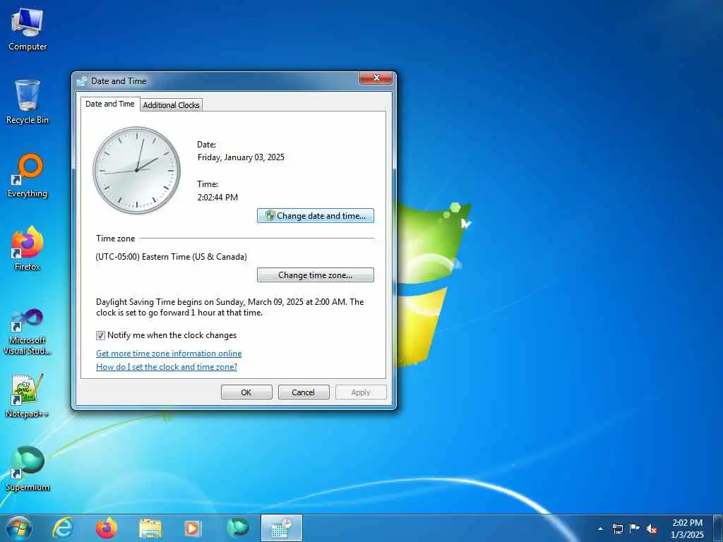Viewport: 723px width, 542px height.
Task: Select the Microsoft Visual Studio desktop shortcut
Action: click(x=28, y=332)
